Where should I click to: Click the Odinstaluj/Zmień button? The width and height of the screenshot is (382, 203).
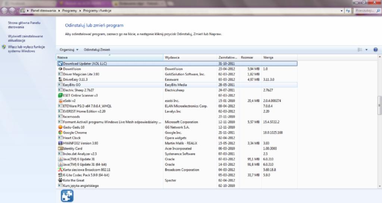(97, 50)
